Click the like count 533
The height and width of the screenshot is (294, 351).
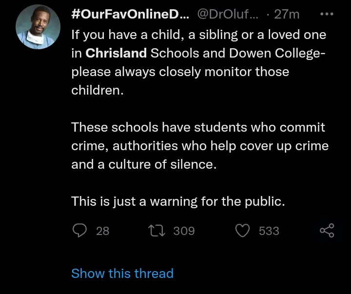click(x=269, y=231)
